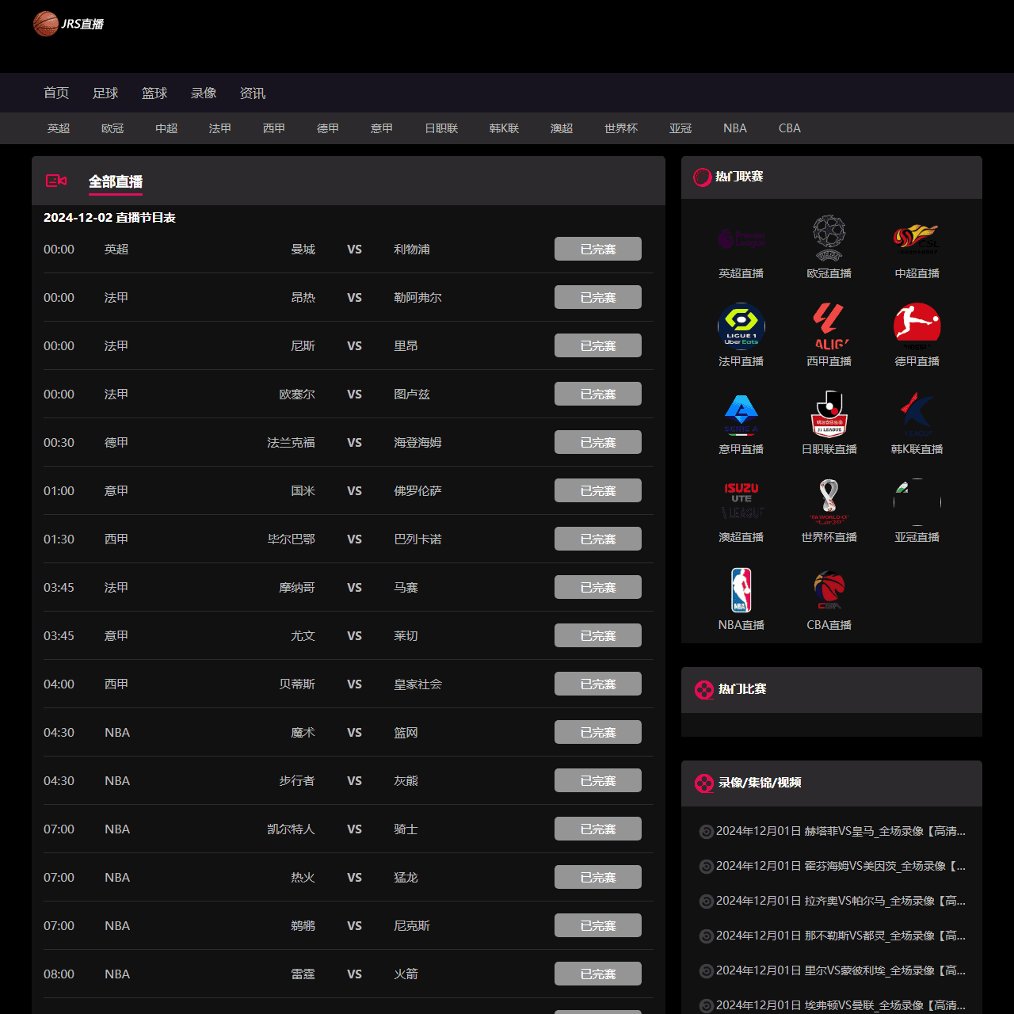Open 里尔VS蒙彼利埃 full replay link
The image size is (1014, 1014).
(841, 970)
